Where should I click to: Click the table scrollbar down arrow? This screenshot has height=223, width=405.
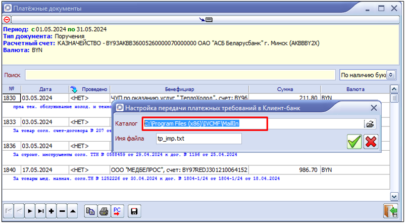click(394, 196)
